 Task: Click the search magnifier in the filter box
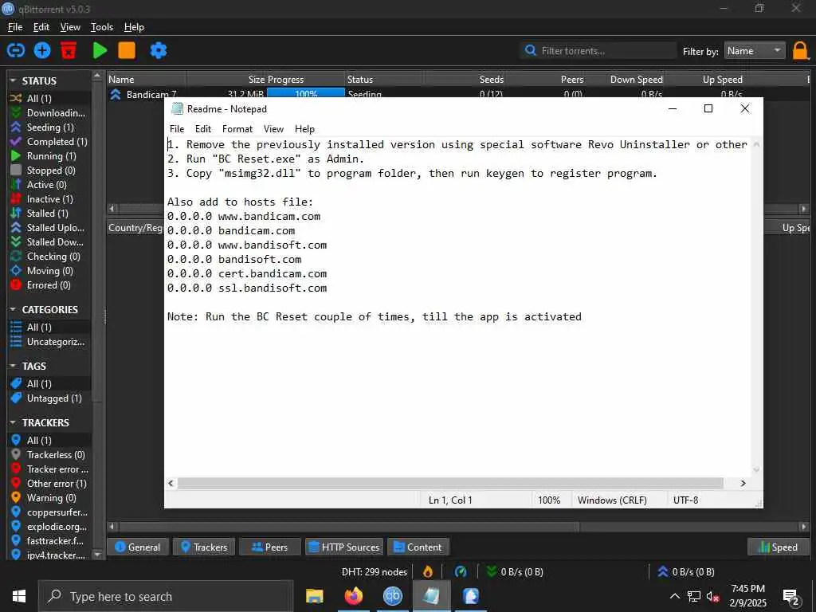(x=530, y=50)
